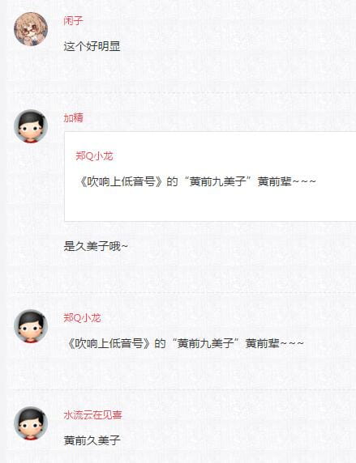Open 闲子's anime girl avatar
The image size is (356, 463).
coord(31,29)
